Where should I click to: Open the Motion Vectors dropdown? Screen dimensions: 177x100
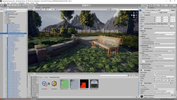tap(165, 66)
